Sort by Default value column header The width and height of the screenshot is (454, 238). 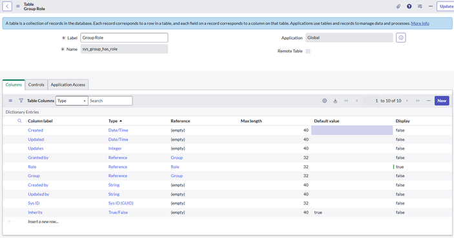(327, 121)
